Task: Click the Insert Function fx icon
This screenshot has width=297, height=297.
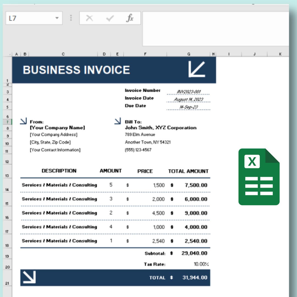Action: point(130,18)
